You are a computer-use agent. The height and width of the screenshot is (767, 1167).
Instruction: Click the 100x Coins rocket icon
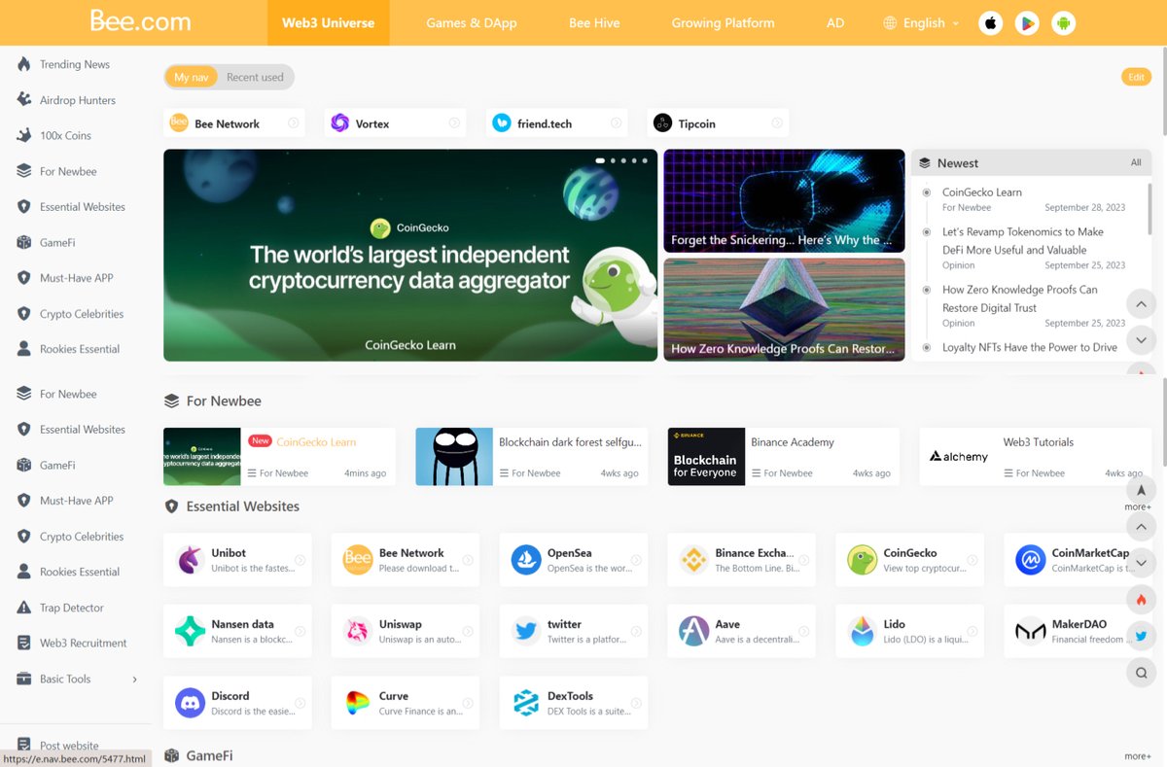[24, 135]
